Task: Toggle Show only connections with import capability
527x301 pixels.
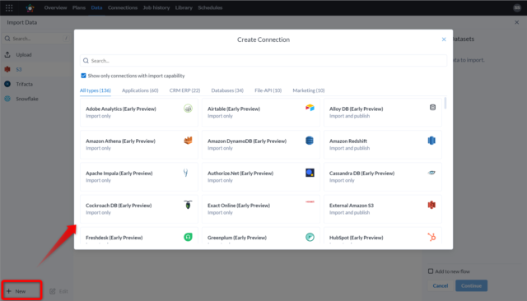Action: point(83,76)
